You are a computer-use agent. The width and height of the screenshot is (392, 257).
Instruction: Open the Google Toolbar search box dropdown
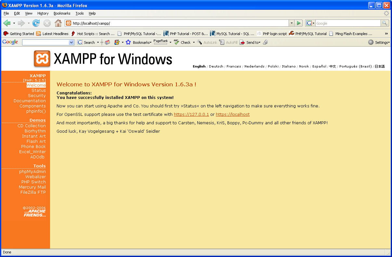pyautogui.click(x=72, y=42)
